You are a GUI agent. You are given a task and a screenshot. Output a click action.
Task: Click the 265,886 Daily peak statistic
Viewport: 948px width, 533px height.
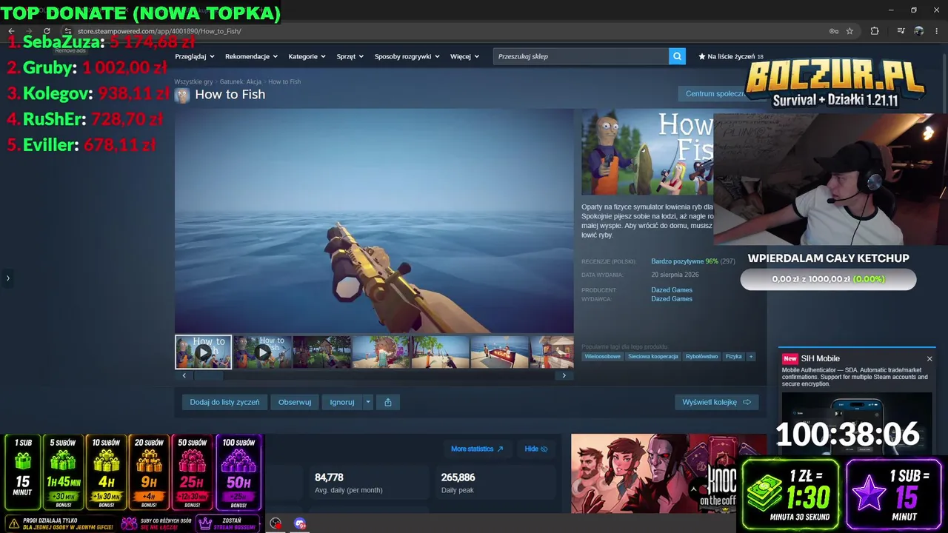pos(495,483)
